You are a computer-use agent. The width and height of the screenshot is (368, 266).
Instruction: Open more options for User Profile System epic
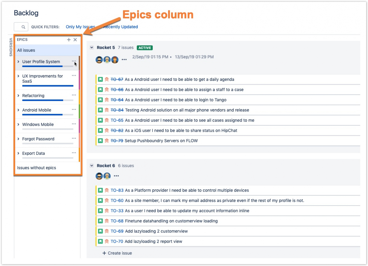tap(74, 61)
